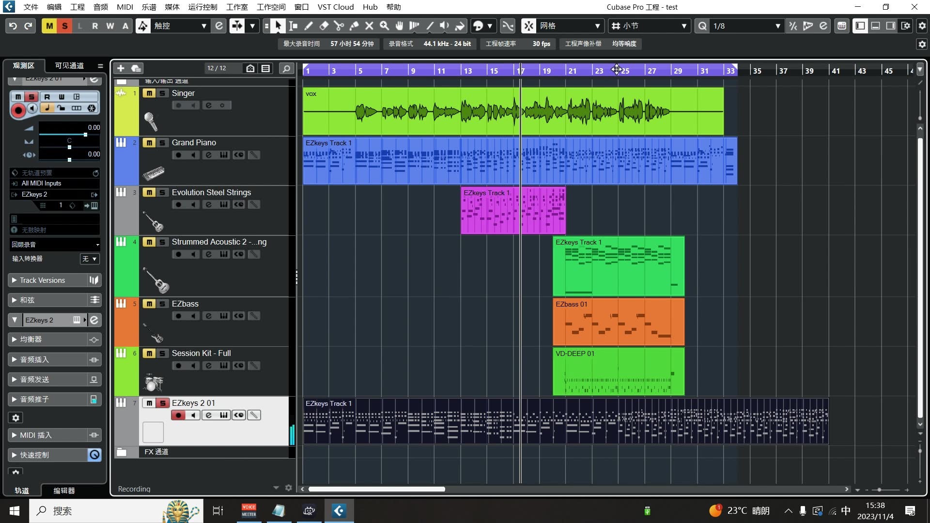Select the Play speaker tool
Image resolution: width=930 pixels, height=523 pixels.
[444, 26]
